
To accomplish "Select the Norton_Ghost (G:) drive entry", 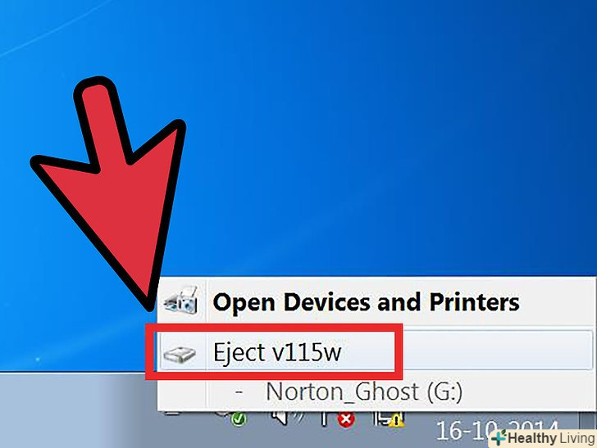I will [x=363, y=391].
